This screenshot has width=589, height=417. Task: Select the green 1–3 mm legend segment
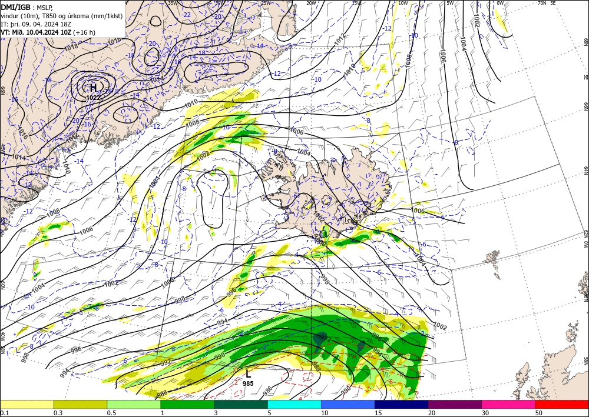(x=187, y=404)
